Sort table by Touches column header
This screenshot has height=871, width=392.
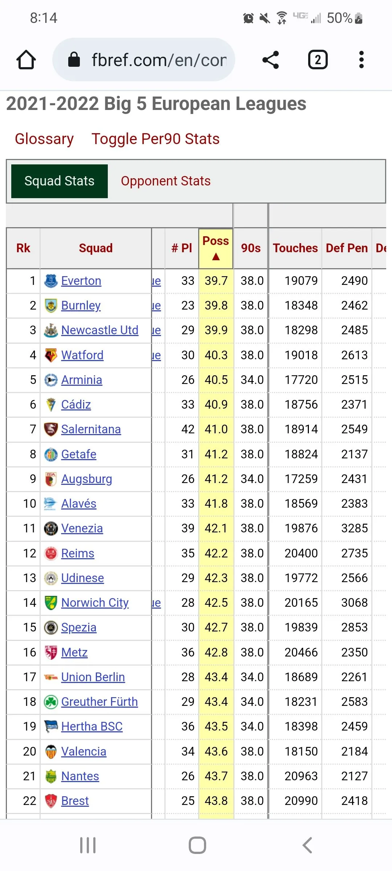(x=295, y=248)
